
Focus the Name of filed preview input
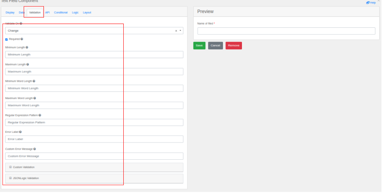click(x=286, y=31)
